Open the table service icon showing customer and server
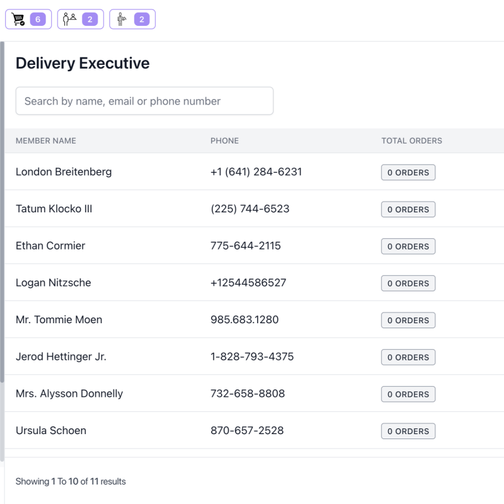504x504 pixels. (70, 20)
